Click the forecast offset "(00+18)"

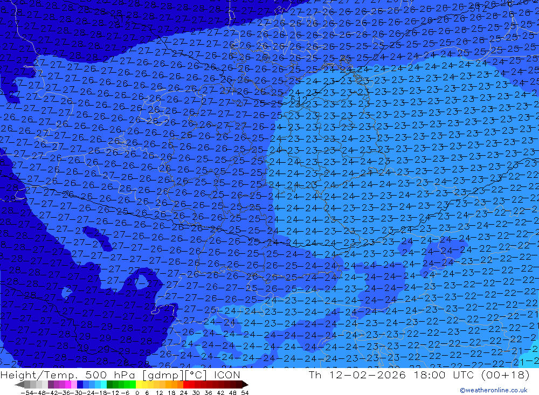point(505,375)
